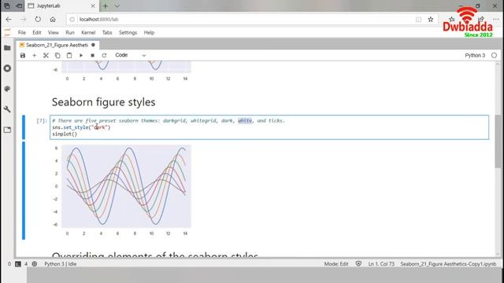Open a new browser tab with plus
Image resolution: width=504 pixels, height=283 pixels.
(105, 6)
